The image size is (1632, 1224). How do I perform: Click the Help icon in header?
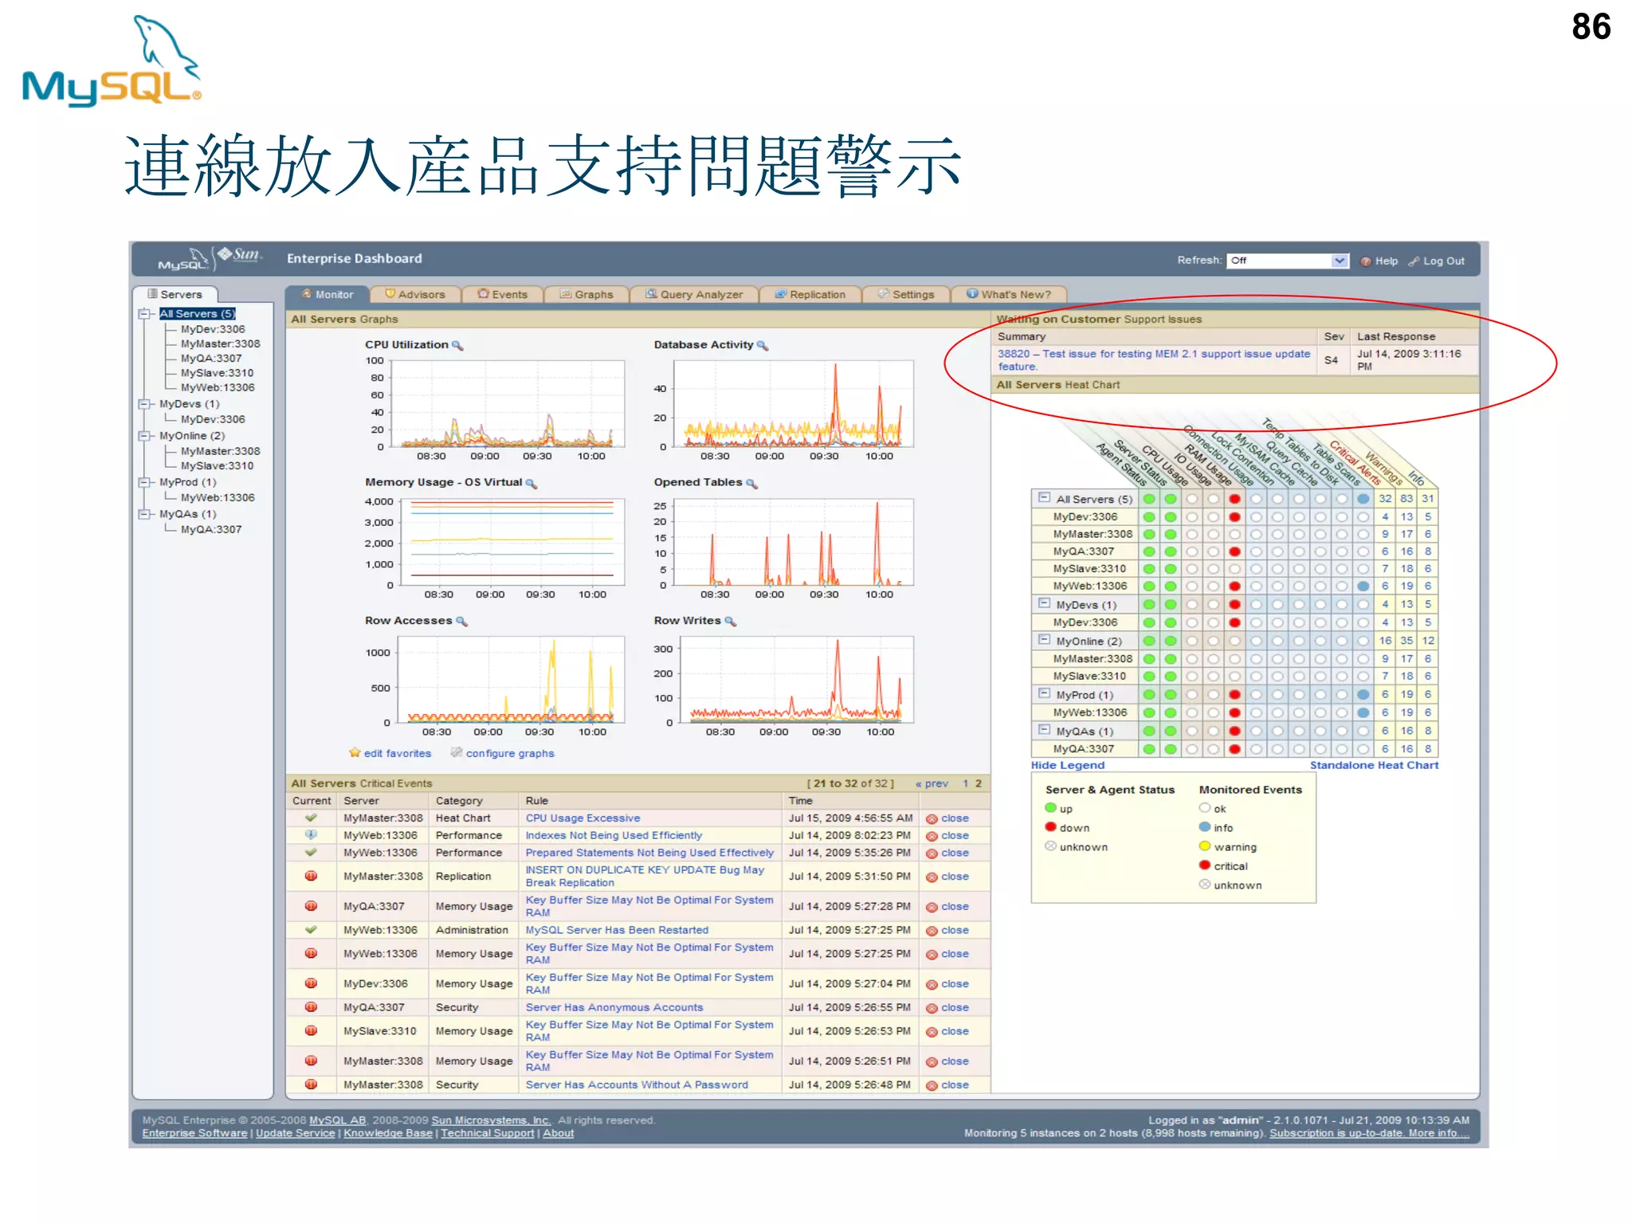1366,261
